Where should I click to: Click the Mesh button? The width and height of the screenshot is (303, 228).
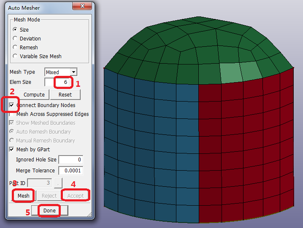(x=23, y=196)
